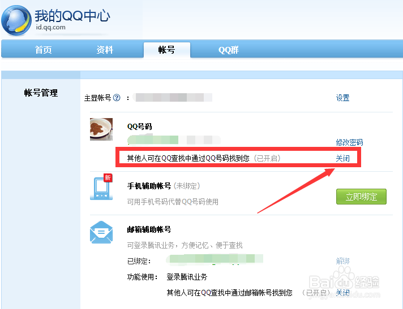Viewport: 403px width, 309px height.
Task: Click the 主显帐号 label
Action: tap(98, 98)
